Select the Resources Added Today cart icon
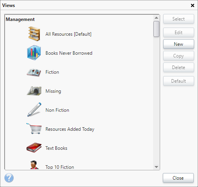The width and height of the screenshot is (198, 187). point(34,128)
